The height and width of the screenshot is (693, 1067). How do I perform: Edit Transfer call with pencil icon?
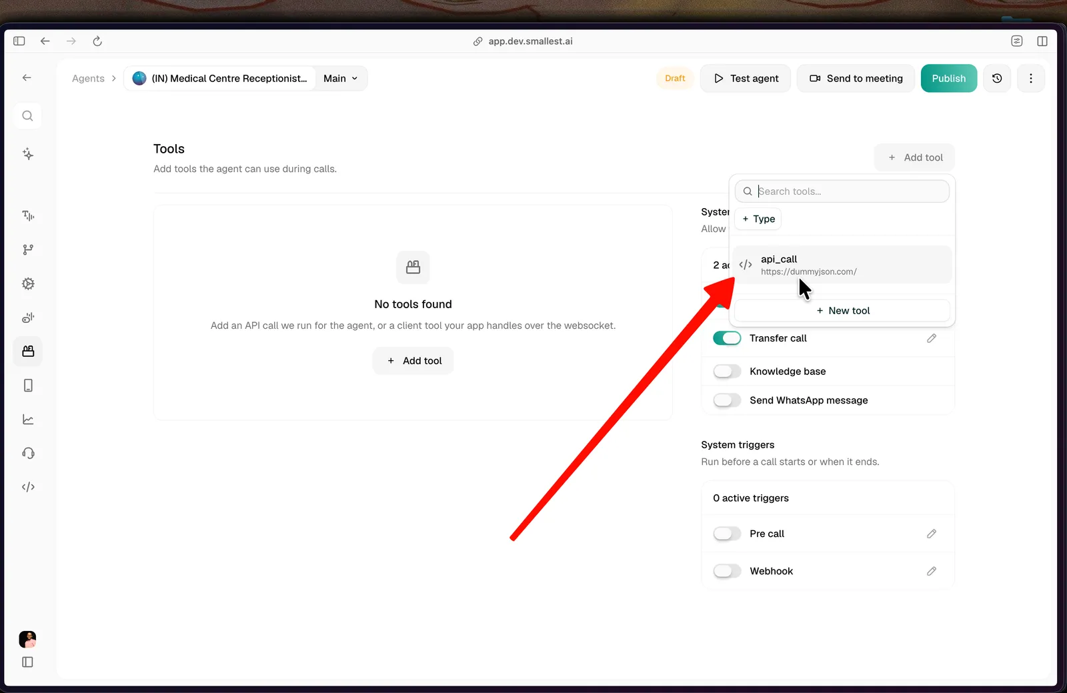click(932, 338)
